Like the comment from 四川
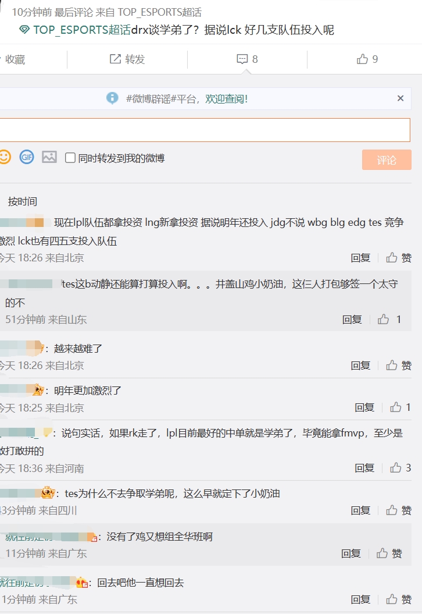The width and height of the screenshot is (422, 614). click(399, 510)
